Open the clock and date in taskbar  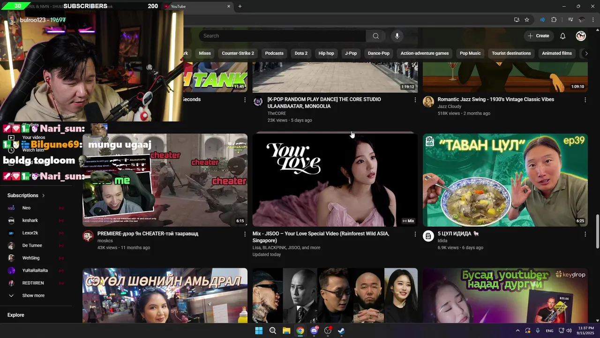tap(586, 330)
